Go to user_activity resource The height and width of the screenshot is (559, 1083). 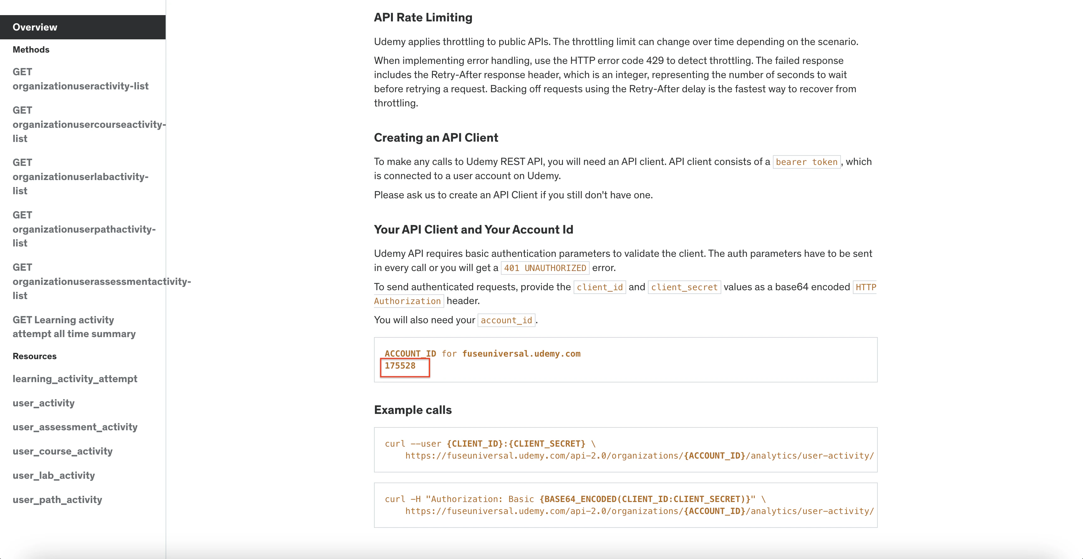click(x=43, y=403)
